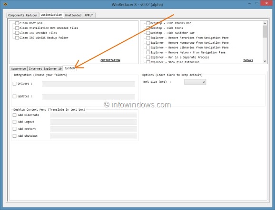
Task: Click the tweaks list scrollbar thumb
Action: pos(265,31)
